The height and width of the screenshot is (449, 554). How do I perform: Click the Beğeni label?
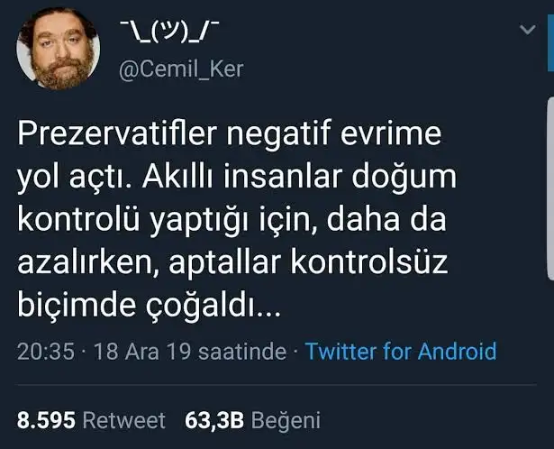pyautogui.click(x=286, y=421)
